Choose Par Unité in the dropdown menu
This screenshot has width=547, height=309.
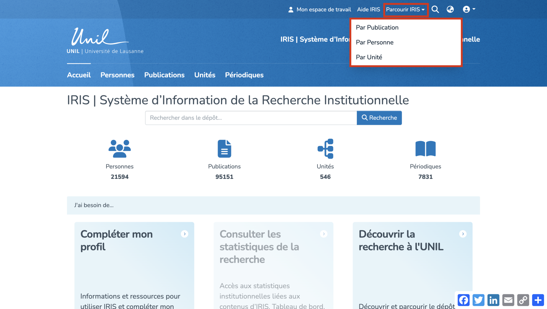pyautogui.click(x=369, y=57)
